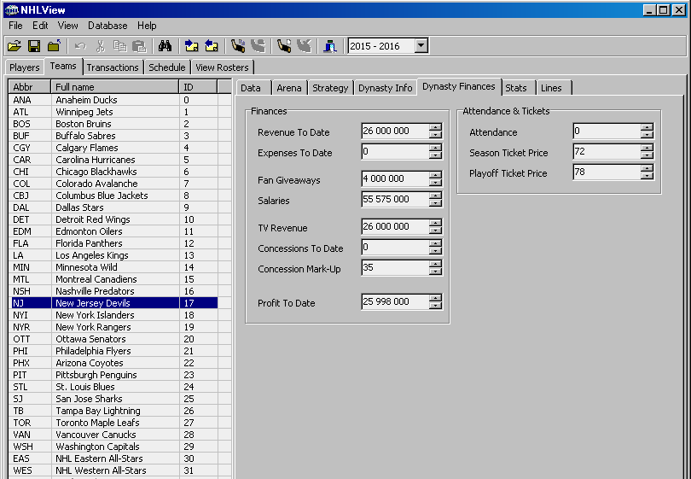The width and height of the screenshot is (691, 479).
Task: Increase Revenue To Date with up arrow
Action: pos(435,127)
